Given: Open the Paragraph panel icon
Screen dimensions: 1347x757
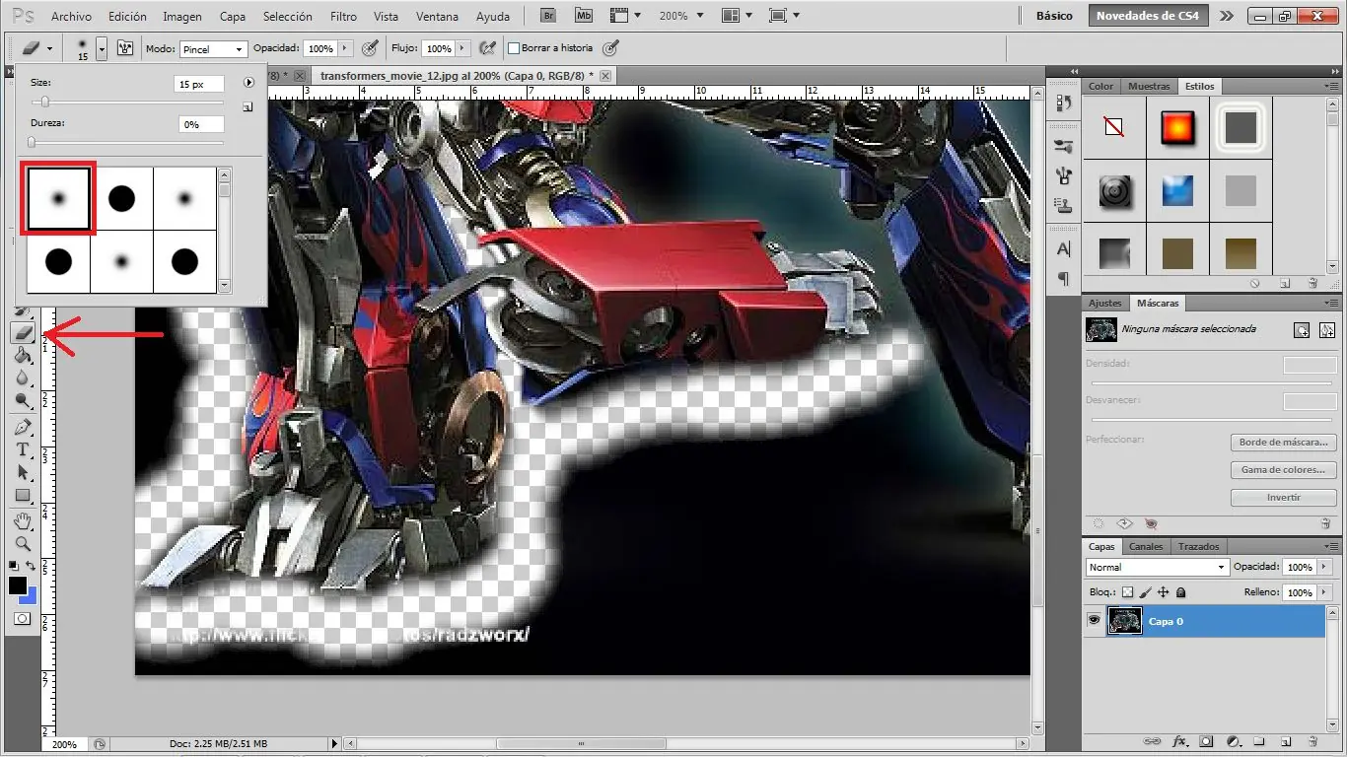Looking at the screenshot, I should point(1064,279).
